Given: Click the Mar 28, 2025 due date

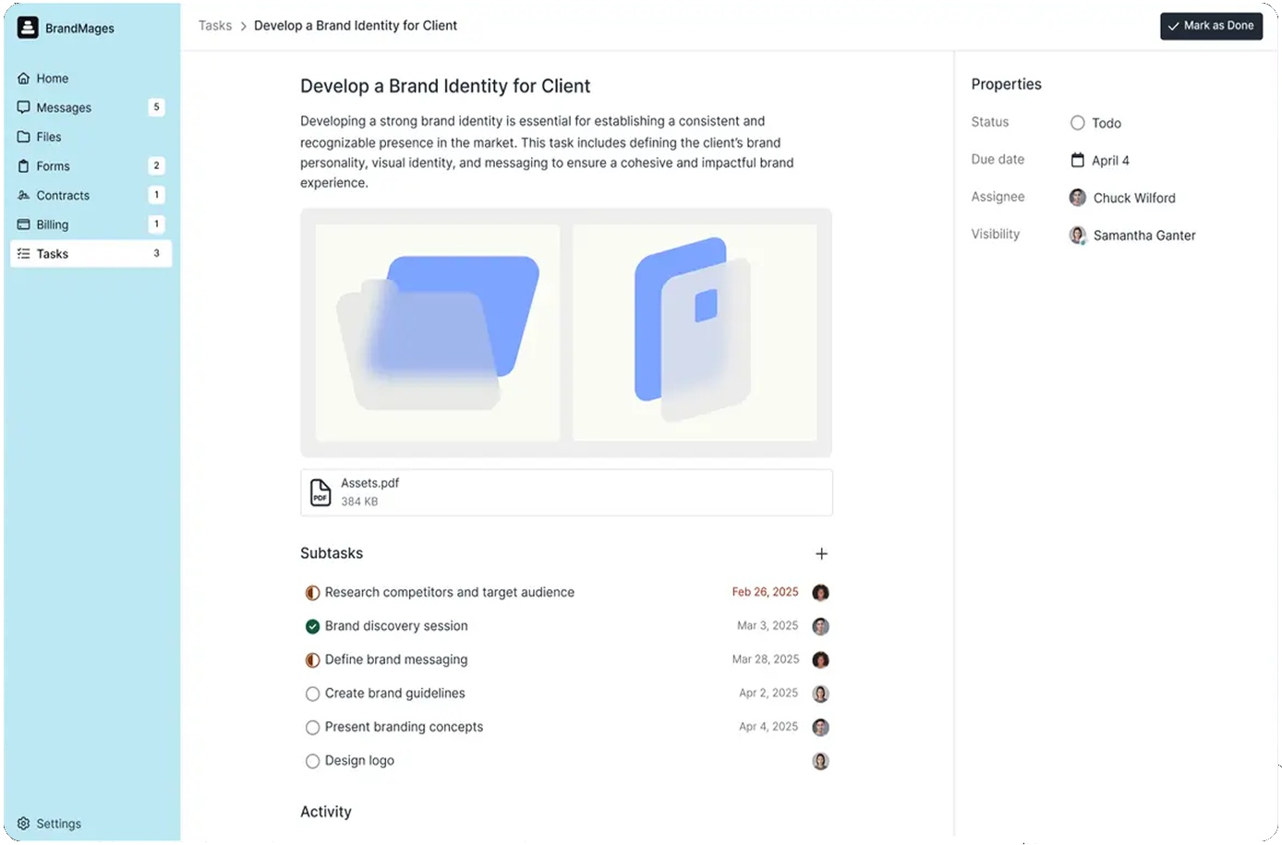Looking at the screenshot, I should (766, 659).
